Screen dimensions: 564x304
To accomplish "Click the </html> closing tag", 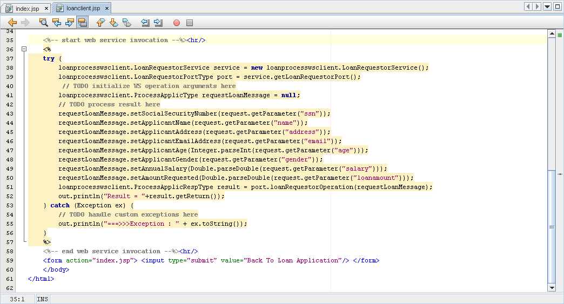I will point(41,279).
